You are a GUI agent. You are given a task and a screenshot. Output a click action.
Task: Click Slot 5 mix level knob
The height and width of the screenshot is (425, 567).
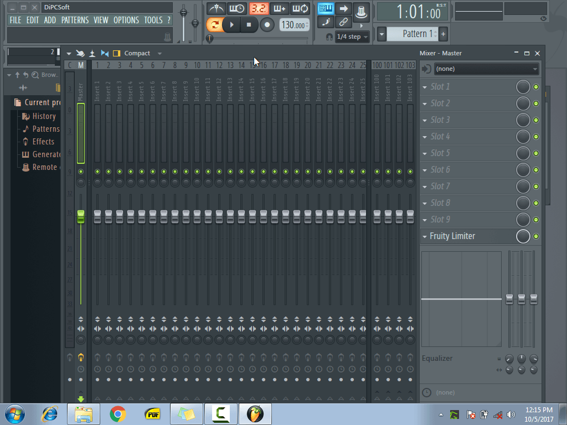coord(523,153)
